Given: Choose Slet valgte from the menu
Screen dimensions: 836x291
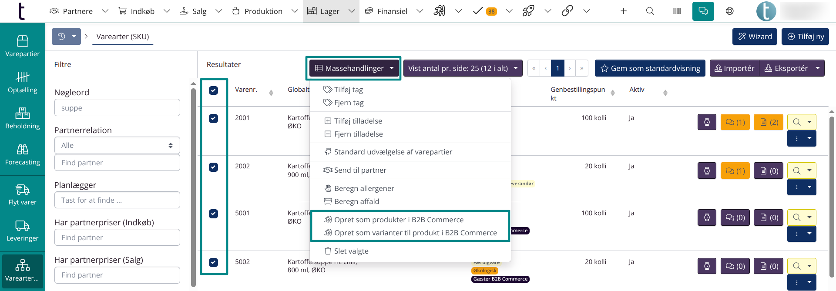Looking at the screenshot, I should (351, 251).
